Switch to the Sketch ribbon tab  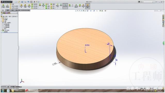(8, 10)
